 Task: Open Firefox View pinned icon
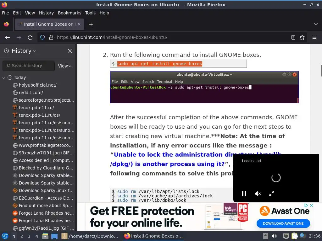tap(6, 24)
